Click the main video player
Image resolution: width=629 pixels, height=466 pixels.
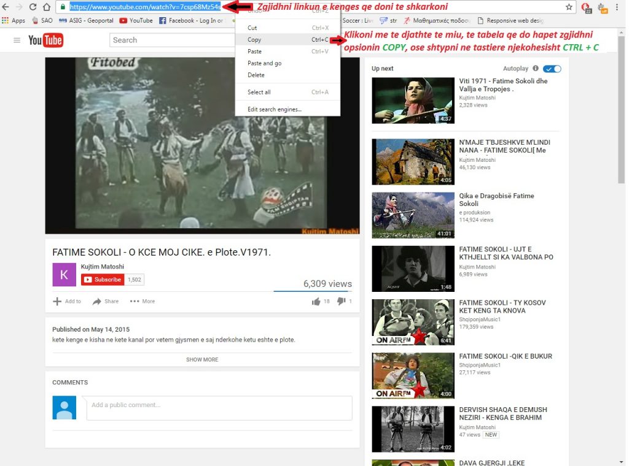[202, 145]
